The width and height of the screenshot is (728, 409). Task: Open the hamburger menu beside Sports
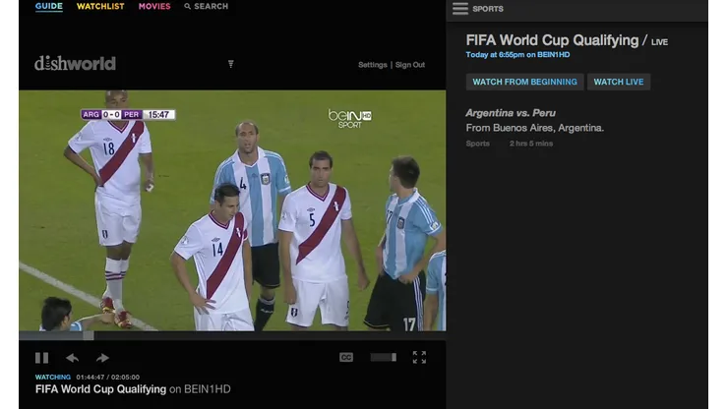(x=459, y=9)
